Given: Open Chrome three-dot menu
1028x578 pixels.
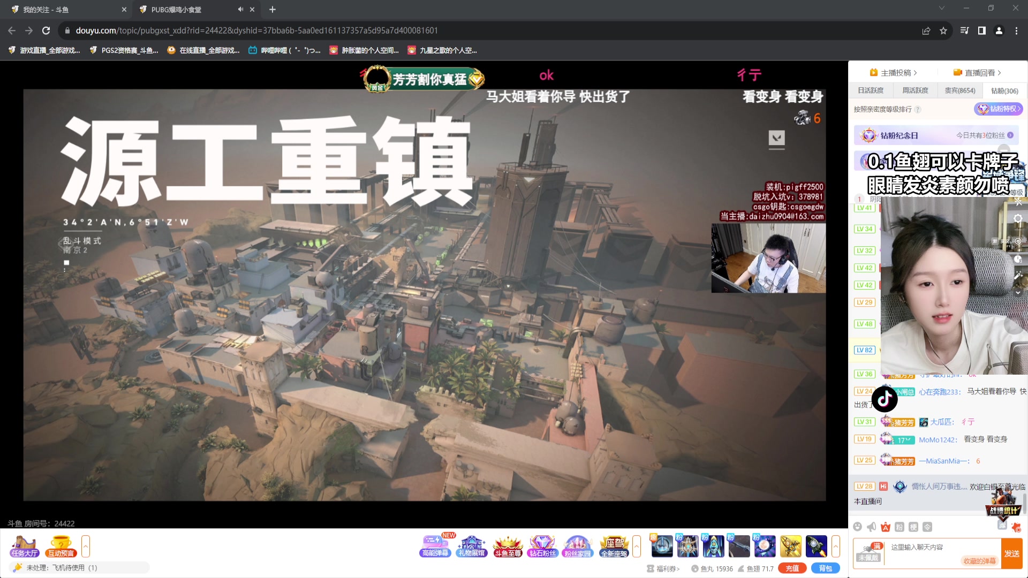Looking at the screenshot, I should click(1016, 31).
